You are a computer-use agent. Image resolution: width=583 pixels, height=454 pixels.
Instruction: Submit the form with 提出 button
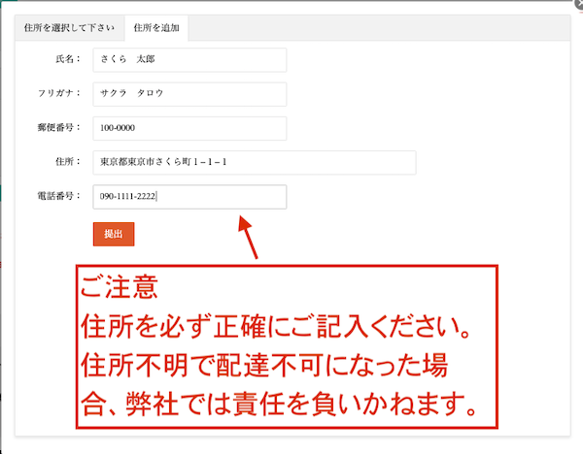[x=114, y=234]
